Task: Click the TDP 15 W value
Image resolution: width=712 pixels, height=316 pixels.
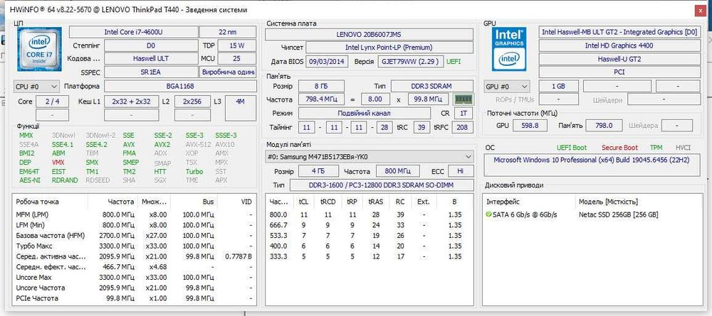Action: [237, 45]
